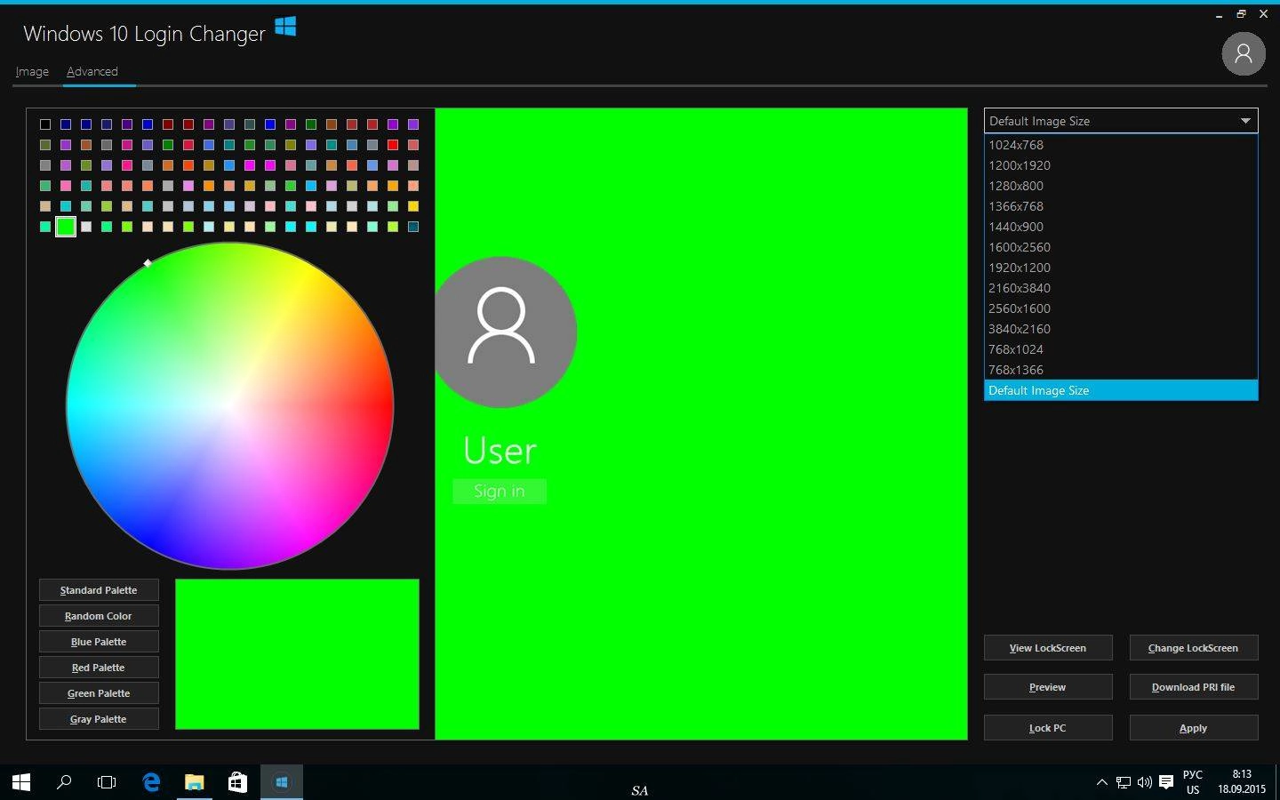The width and height of the screenshot is (1280, 800).
Task: Pick 1280x800 in the dropdown list
Action: (1121, 186)
